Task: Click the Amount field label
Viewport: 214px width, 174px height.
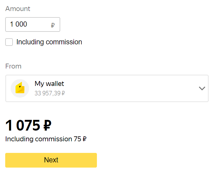Action: click(18, 9)
